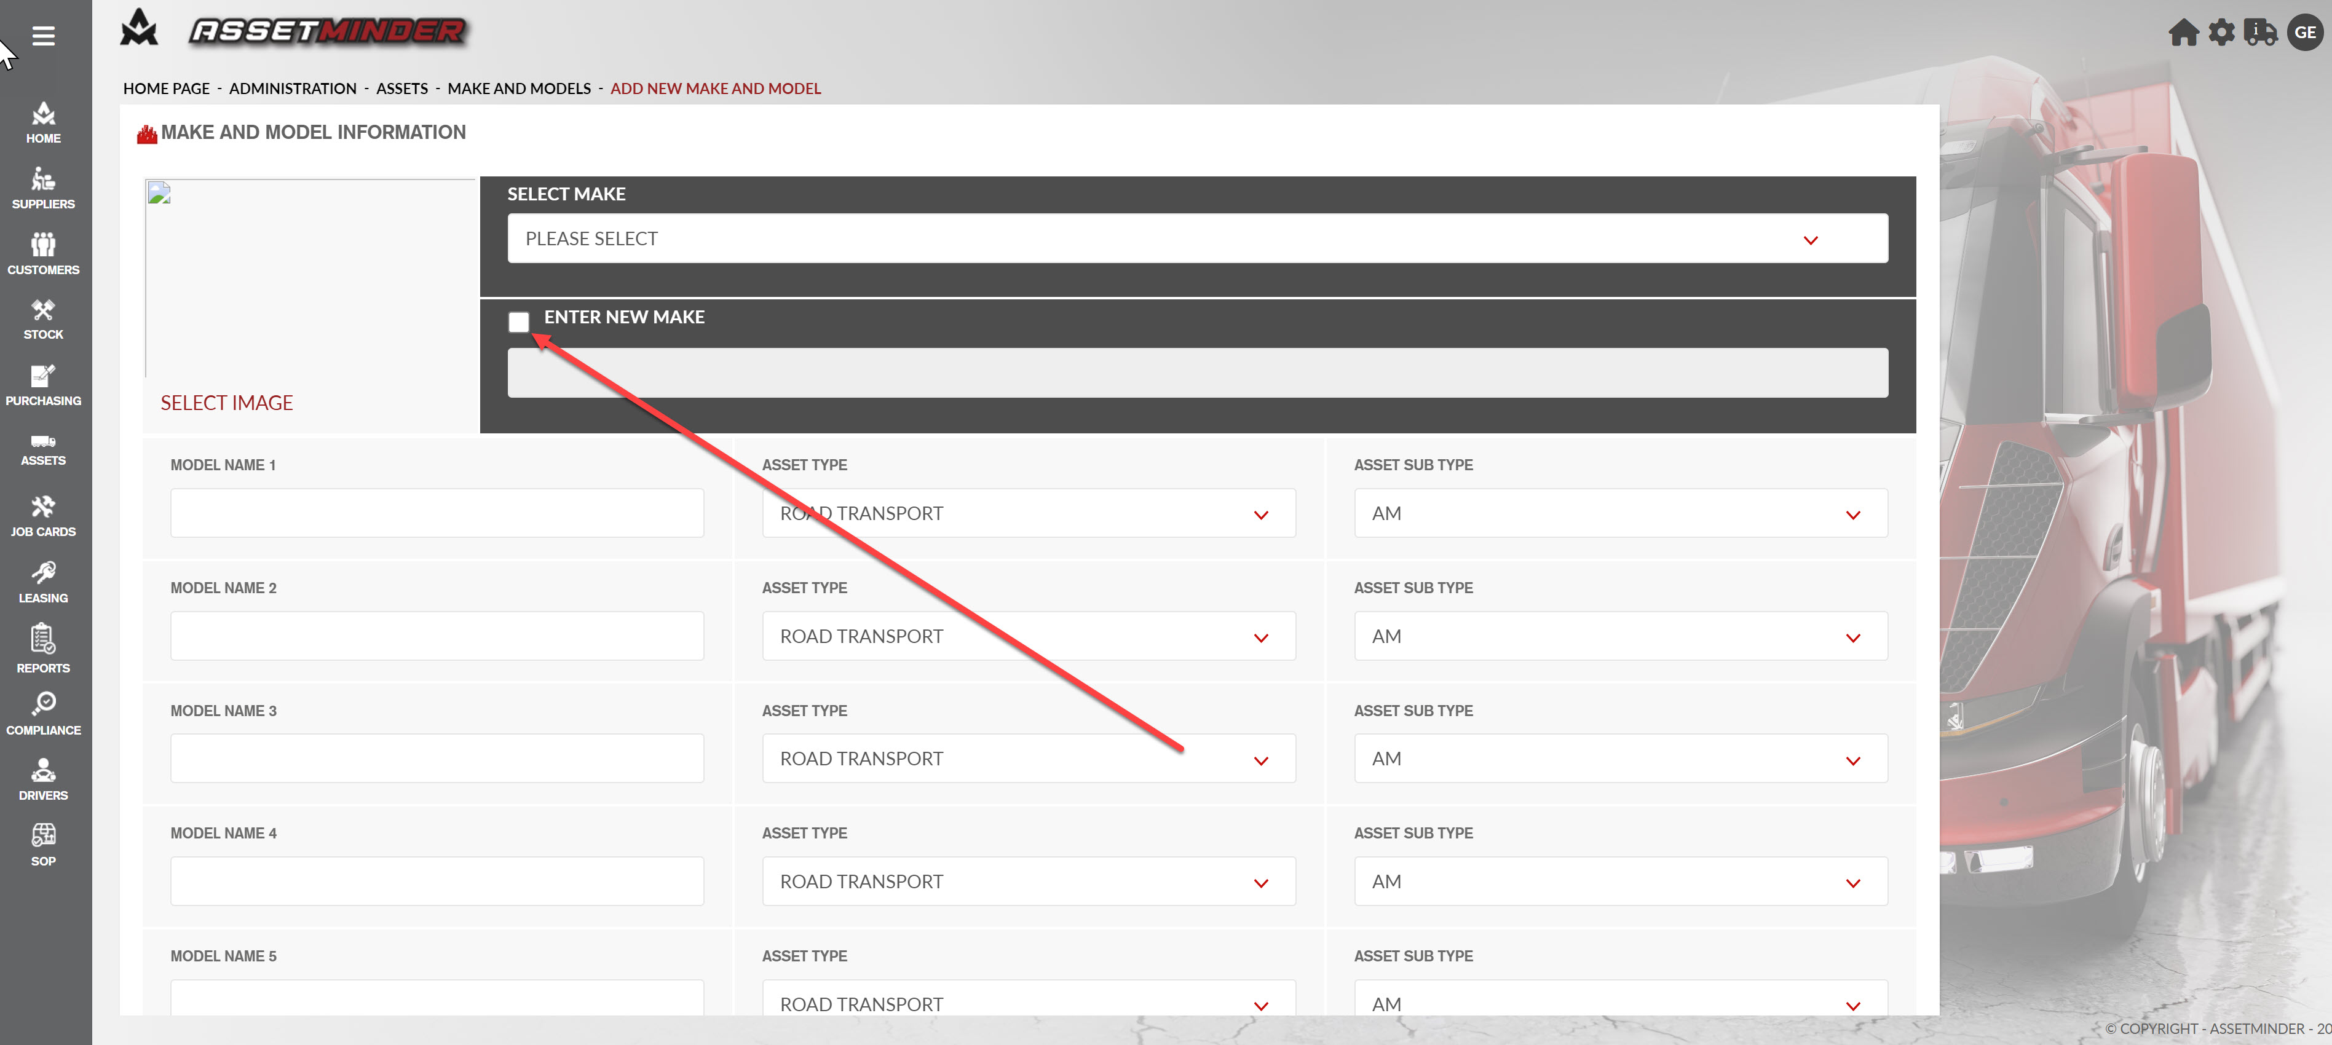Open Asset Type dropdown for Model Name 4
The height and width of the screenshot is (1045, 2332).
[x=1029, y=881]
